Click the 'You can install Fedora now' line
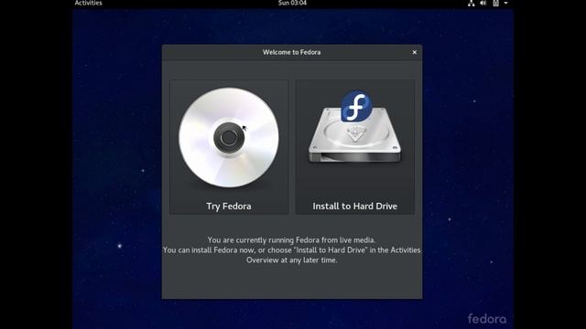The image size is (586, 329). click(x=292, y=249)
